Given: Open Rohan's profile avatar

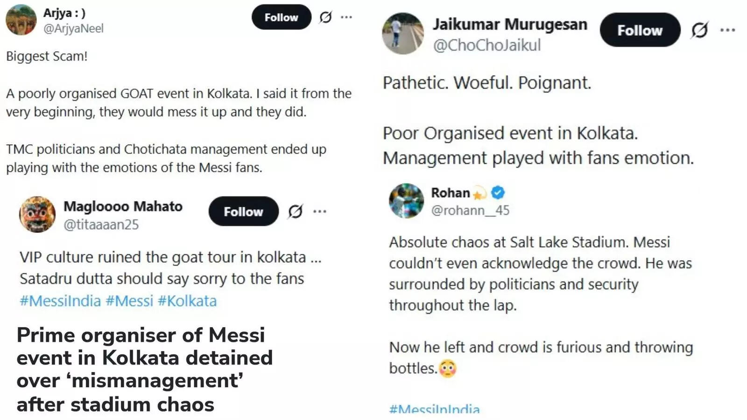Looking at the screenshot, I should click(406, 201).
